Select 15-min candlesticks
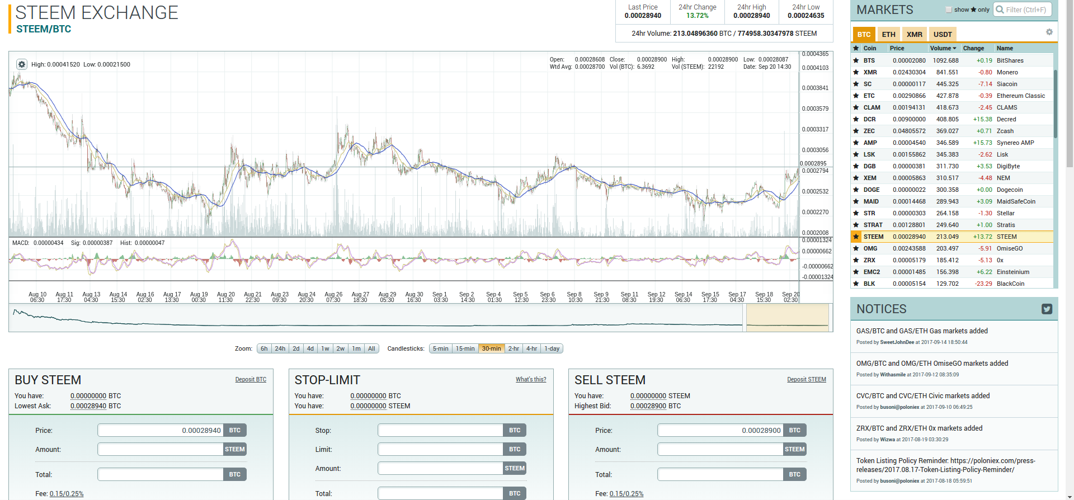The image size is (1074, 500). point(465,348)
